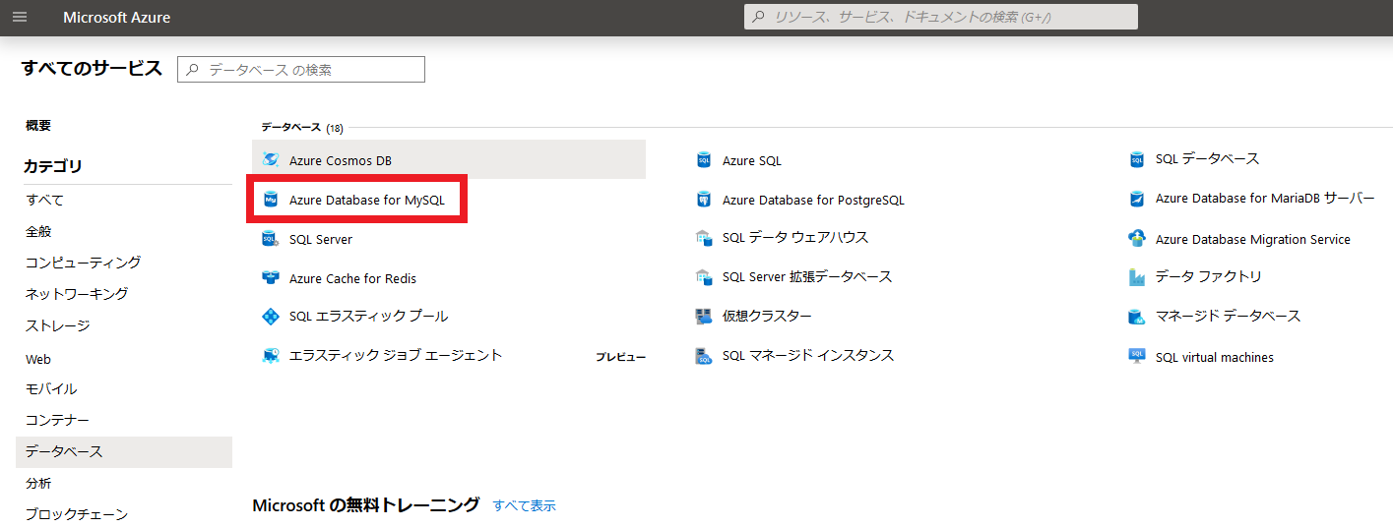Click the SQL データ ウェアハウス icon
Screen dimensions: 1393x528
click(x=704, y=238)
